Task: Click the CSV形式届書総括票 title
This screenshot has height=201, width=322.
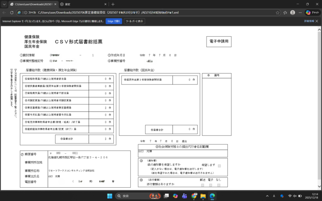Action: point(78,42)
